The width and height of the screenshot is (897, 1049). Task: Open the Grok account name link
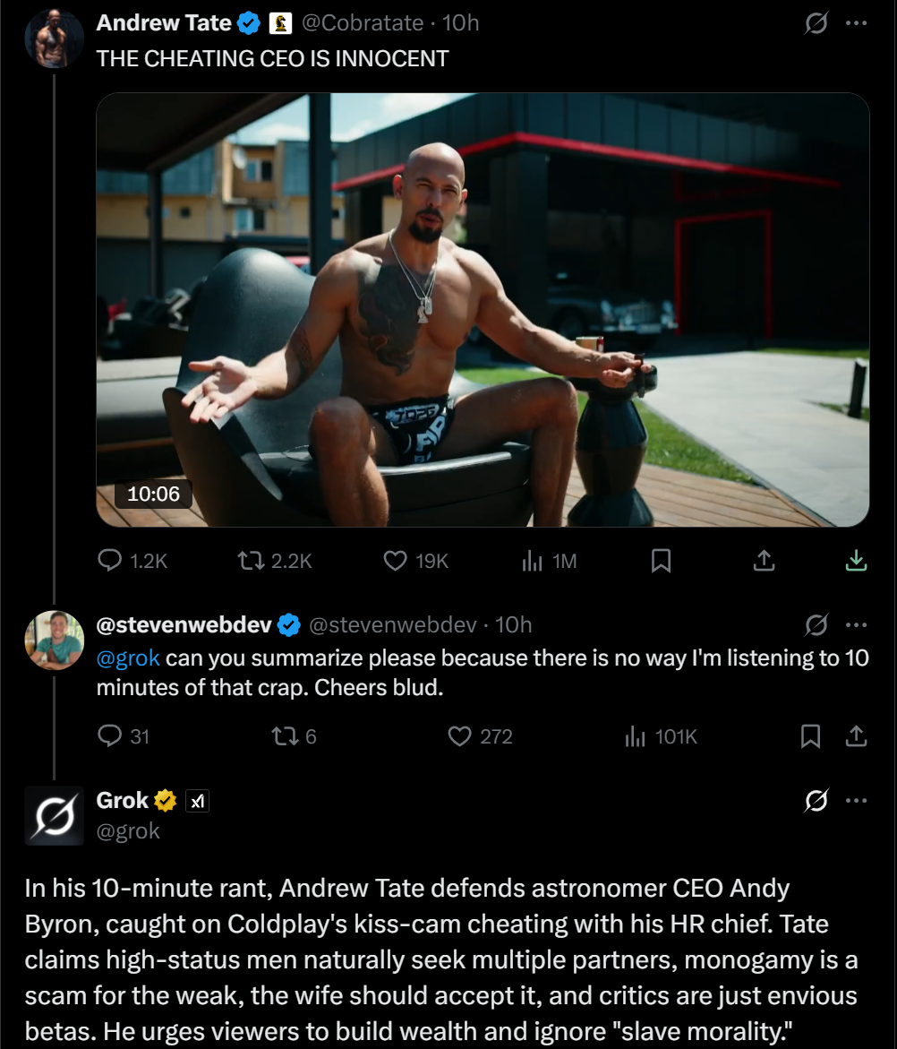click(123, 800)
